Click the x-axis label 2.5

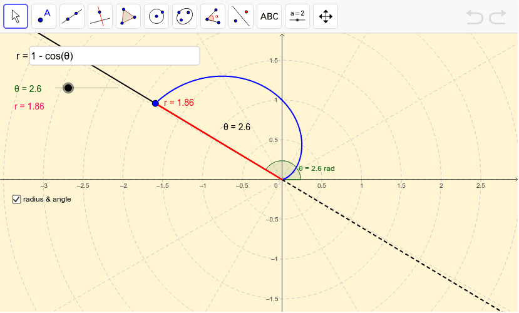[x=481, y=186]
